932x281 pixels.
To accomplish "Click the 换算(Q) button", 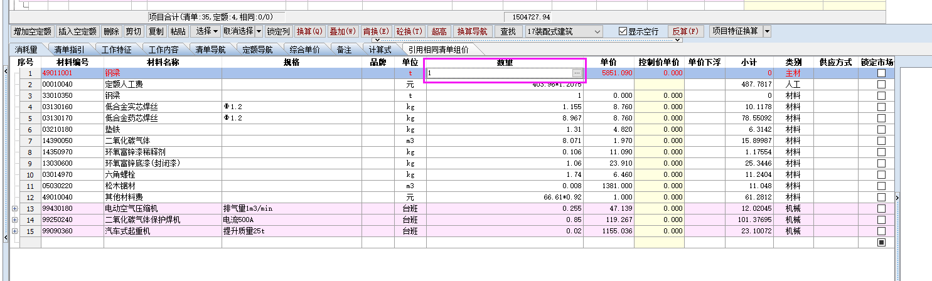I will click(x=309, y=31).
